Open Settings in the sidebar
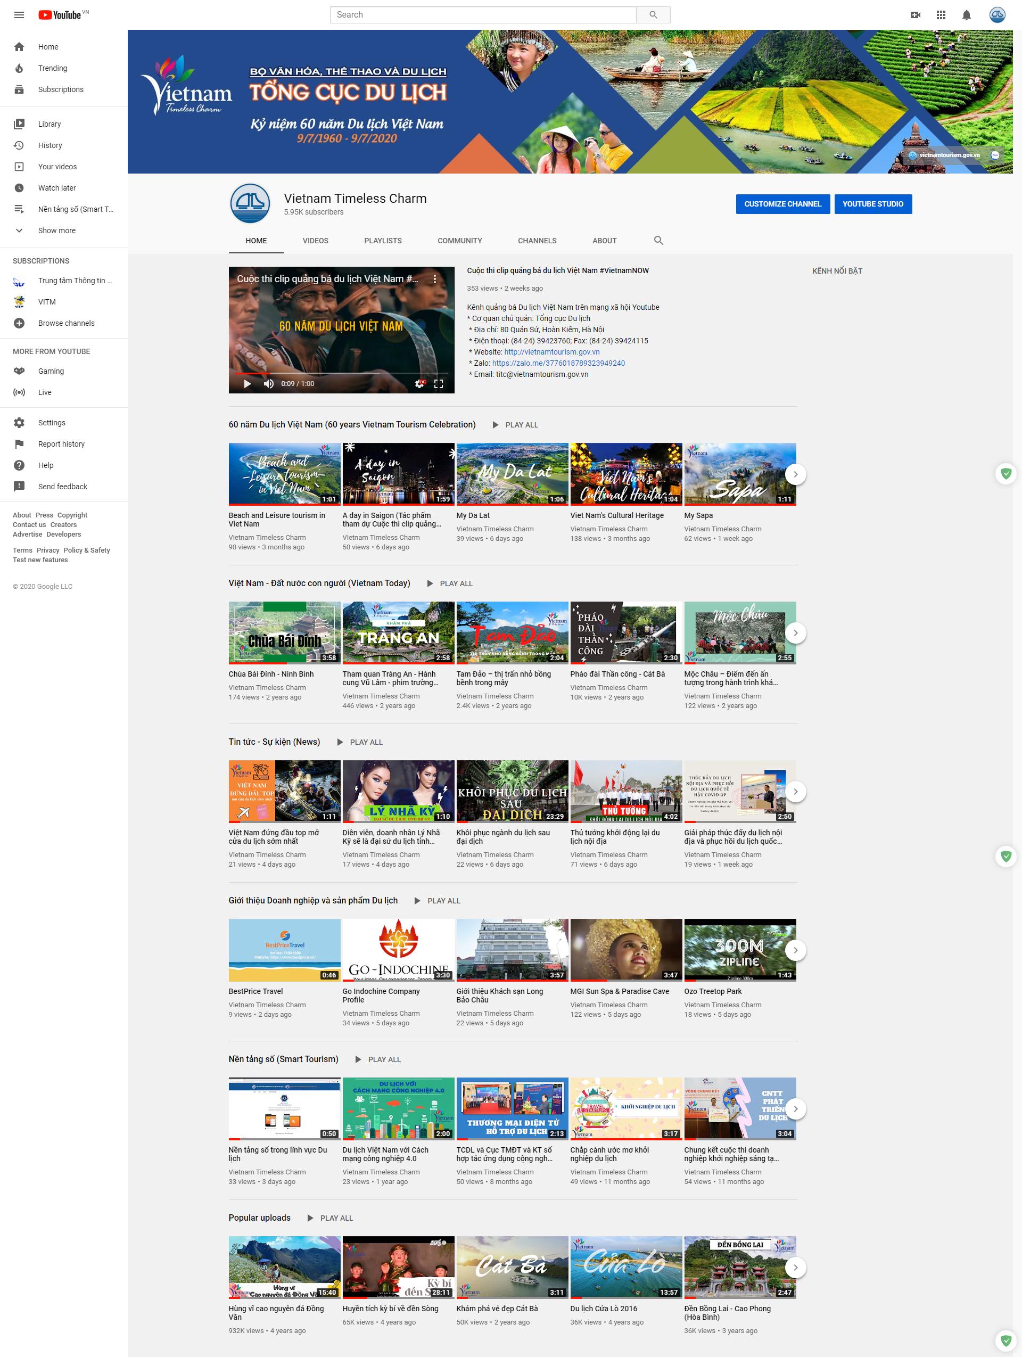Image resolution: width=1022 pixels, height=1357 pixels. 64,423
